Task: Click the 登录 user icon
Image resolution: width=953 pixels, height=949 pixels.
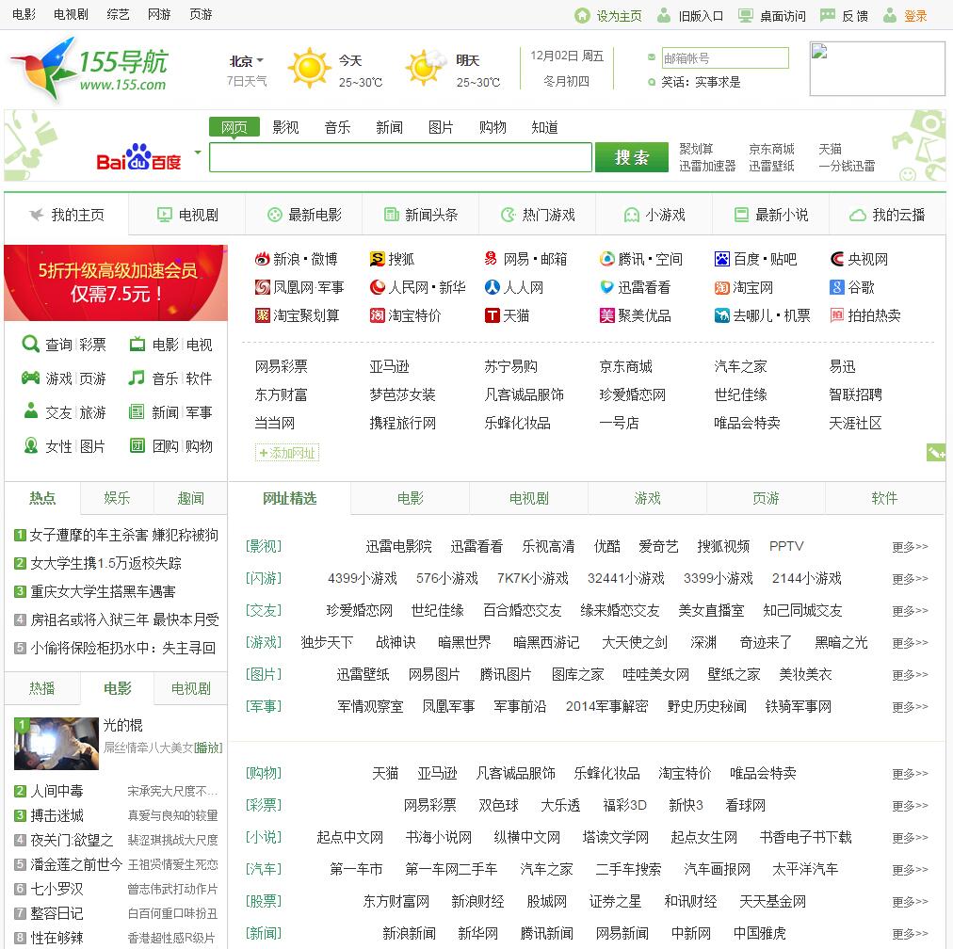Action: (x=889, y=15)
